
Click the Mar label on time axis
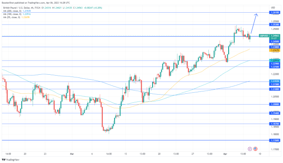tap(72, 154)
